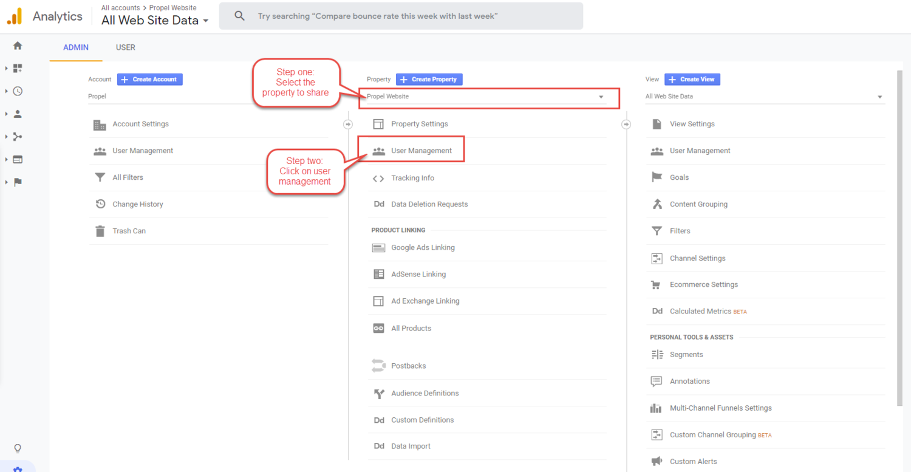This screenshot has height=472, width=911.
Task: Click the arrow between Account and Property columns
Action: tap(348, 124)
